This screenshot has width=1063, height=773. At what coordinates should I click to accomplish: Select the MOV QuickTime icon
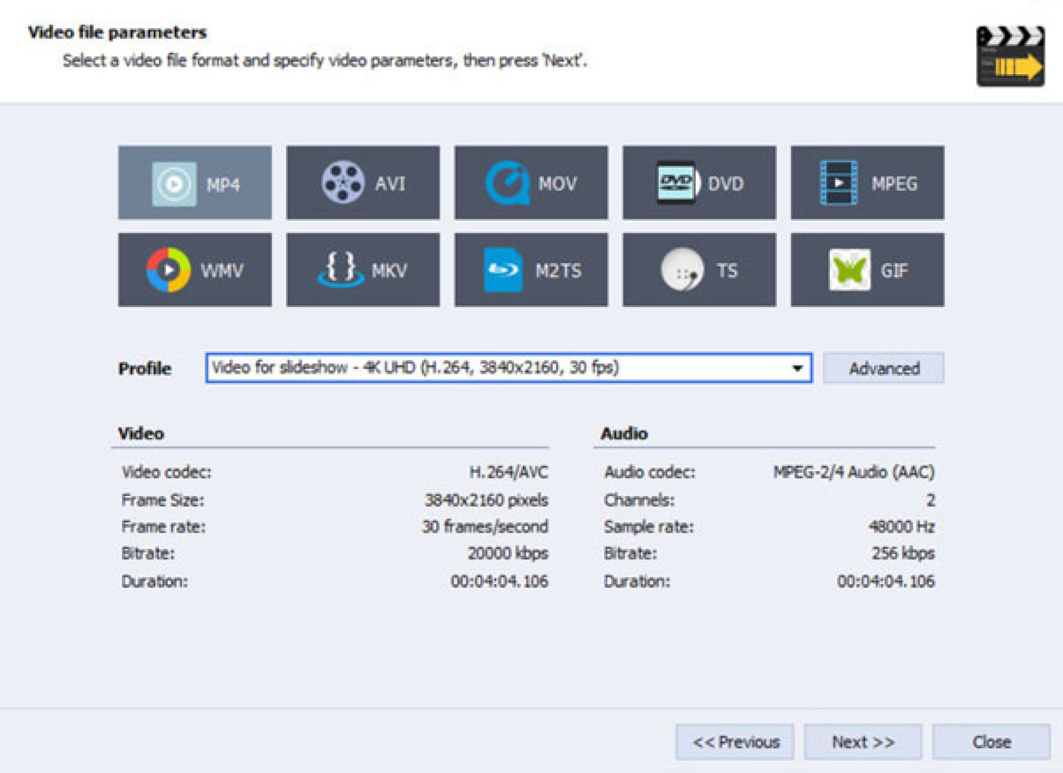[x=507, y=183]
